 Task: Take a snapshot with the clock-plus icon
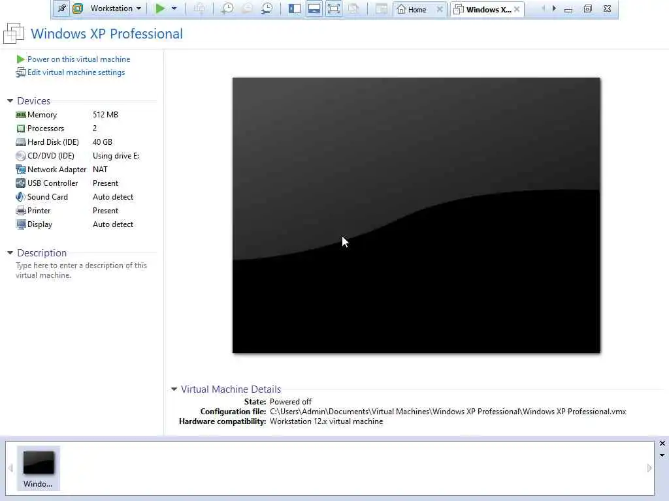point(227,8)
